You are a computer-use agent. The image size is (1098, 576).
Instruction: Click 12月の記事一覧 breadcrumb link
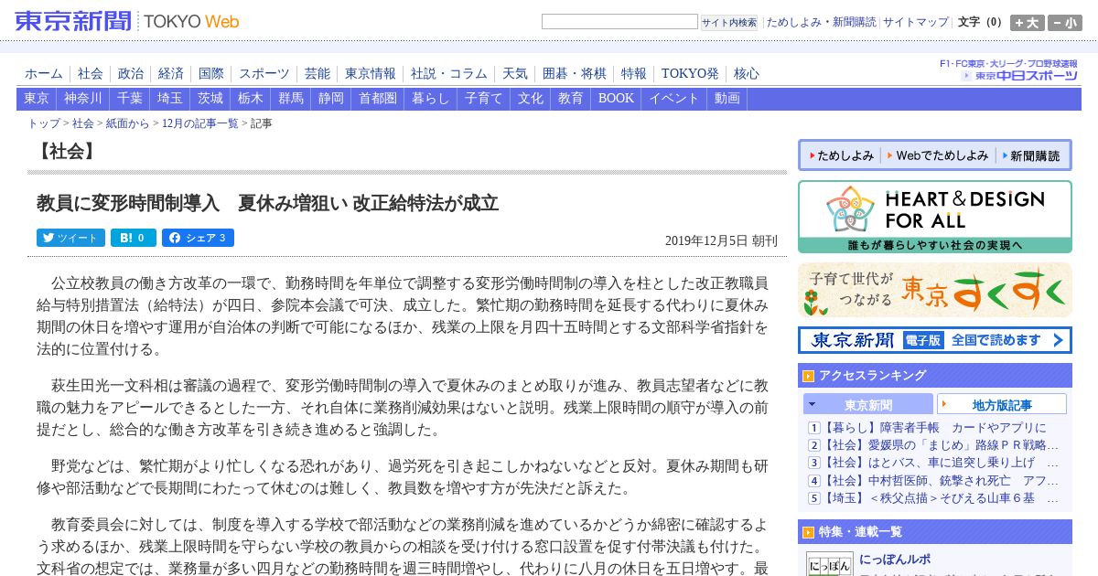click(x=200, y=123)
